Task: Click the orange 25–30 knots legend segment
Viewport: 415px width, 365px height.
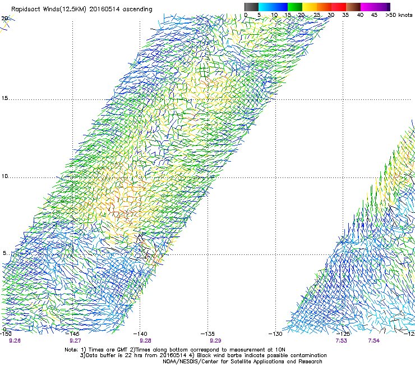Action: [324, 7]
